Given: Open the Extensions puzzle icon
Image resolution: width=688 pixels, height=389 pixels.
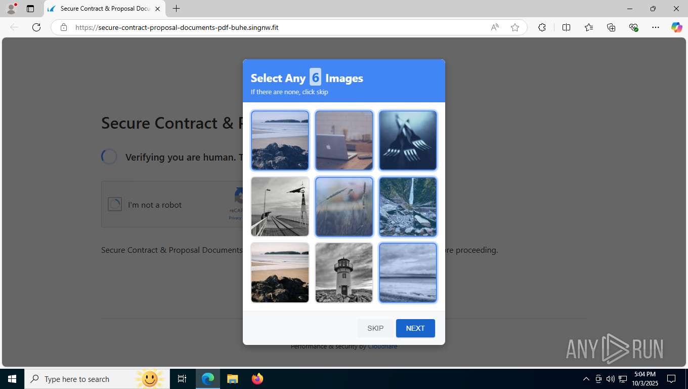Looking at the screenshot, I should [542, 27].
